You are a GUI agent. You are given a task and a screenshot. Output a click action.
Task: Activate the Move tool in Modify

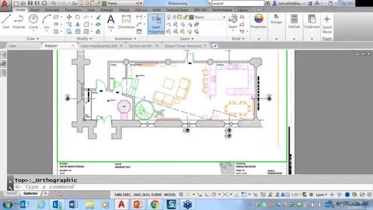[x=69, y=17]
